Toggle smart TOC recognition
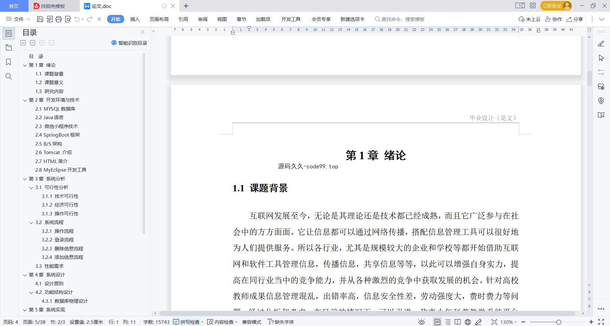This screenshot has width=610, height=326. point(129,43)
